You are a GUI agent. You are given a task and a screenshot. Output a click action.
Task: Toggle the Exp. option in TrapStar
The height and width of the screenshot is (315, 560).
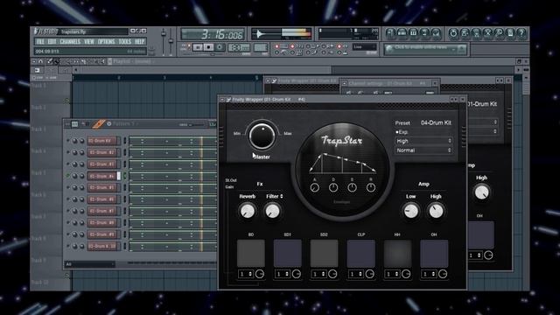[x=402, y=132]
